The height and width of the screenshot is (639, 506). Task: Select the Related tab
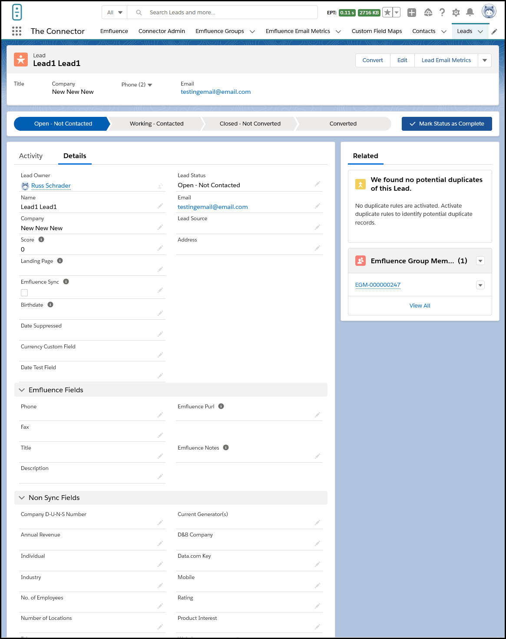[x=366, y=156]
